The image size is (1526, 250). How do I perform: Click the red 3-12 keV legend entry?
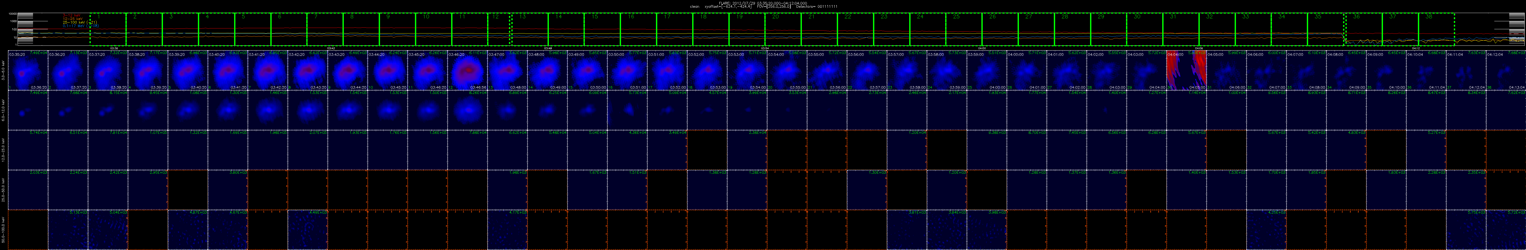tap(72, 16)
